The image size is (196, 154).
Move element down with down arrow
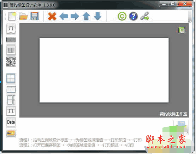pos(97,16)
